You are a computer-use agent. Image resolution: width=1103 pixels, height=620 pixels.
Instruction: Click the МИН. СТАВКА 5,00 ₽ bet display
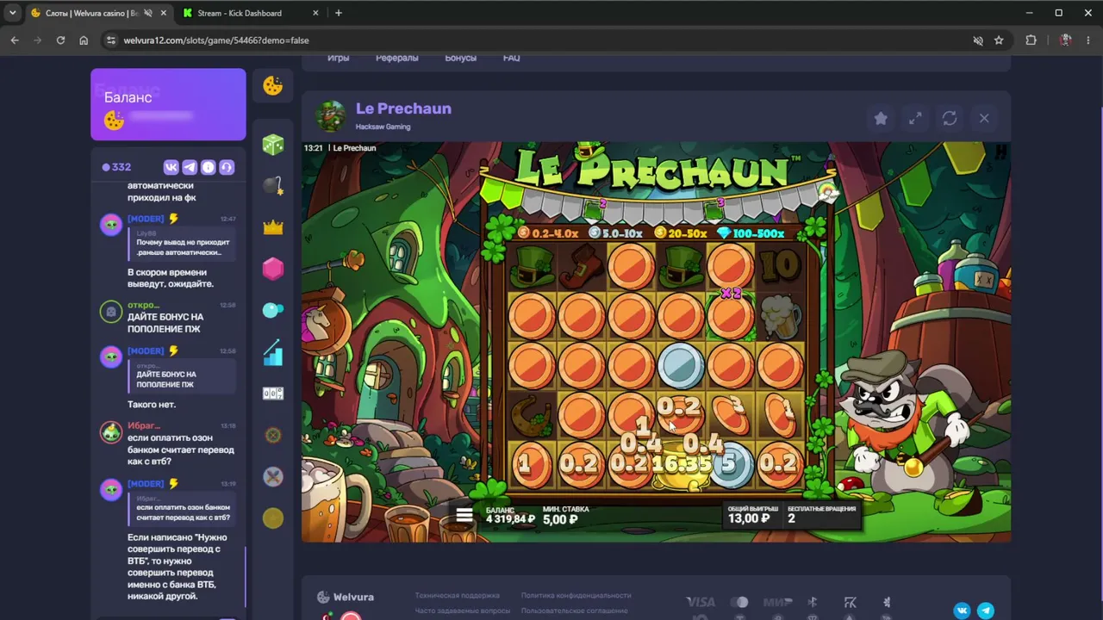point(566,515)
